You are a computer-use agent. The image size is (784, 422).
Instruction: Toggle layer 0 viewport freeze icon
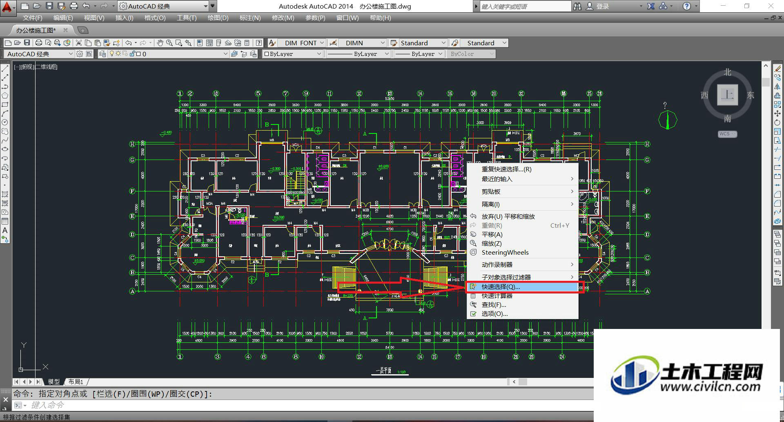click(125, 53)
